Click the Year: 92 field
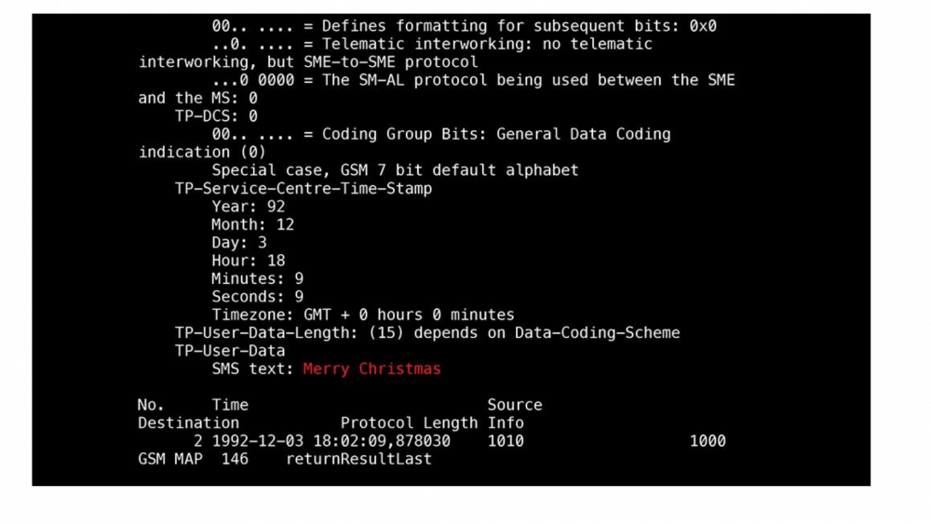 click(x=249, y=207)
